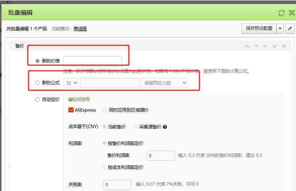
Task: Focus the 新的公式 value input field
Action: pyautogui.click(x=110, y=83)
